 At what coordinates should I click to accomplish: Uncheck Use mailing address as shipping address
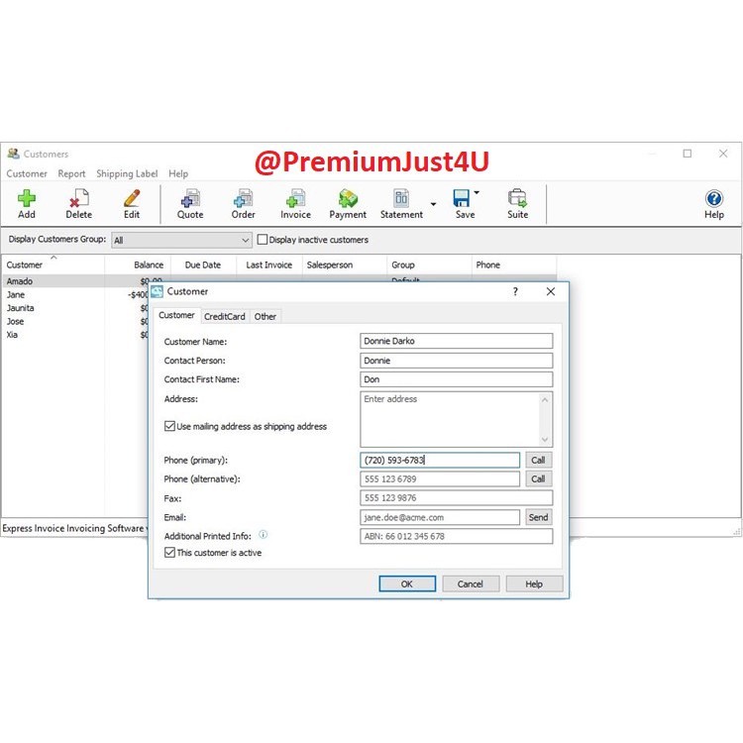pos(169,426)
